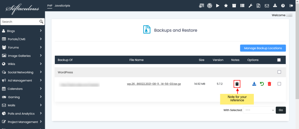Expand the Forums category chevron
The image size is (299, 129).
tap(41, 47)
